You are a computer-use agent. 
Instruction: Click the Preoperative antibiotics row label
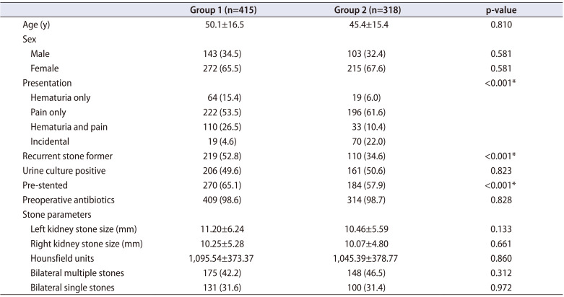point(69,200)
